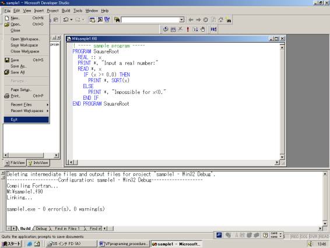Open the Redo history dropdown arrow
Viewport: 330px width, 248px height.
83,20
